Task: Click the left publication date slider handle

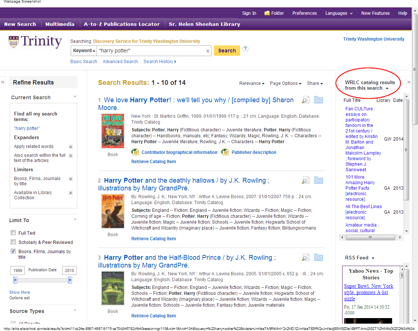Action: point(15,280)
